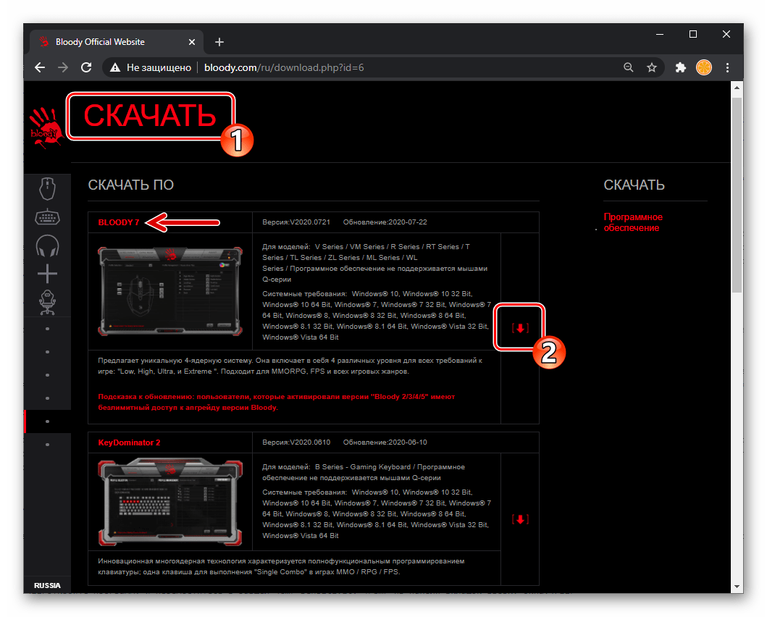The height and width of the screenshot is (617, 767).
Task: Click the Обновление:2020-07-22 text
Action: click(385, 222)
